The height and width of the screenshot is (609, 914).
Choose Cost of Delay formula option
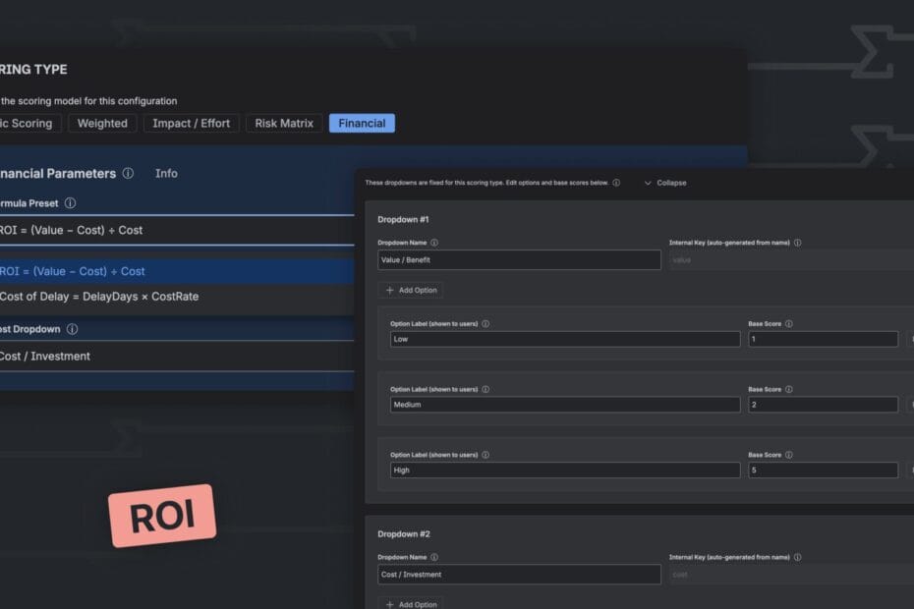click(x=98, y=297)
